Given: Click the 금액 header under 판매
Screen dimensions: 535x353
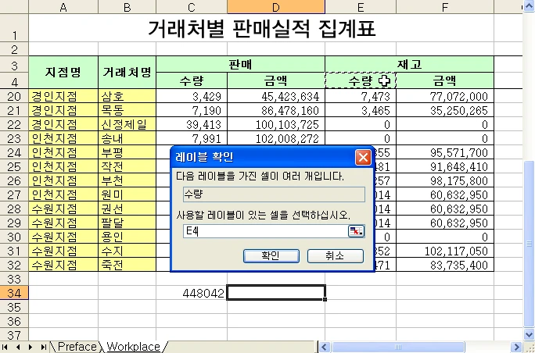Looking at the screenshot, I should 276,80.
